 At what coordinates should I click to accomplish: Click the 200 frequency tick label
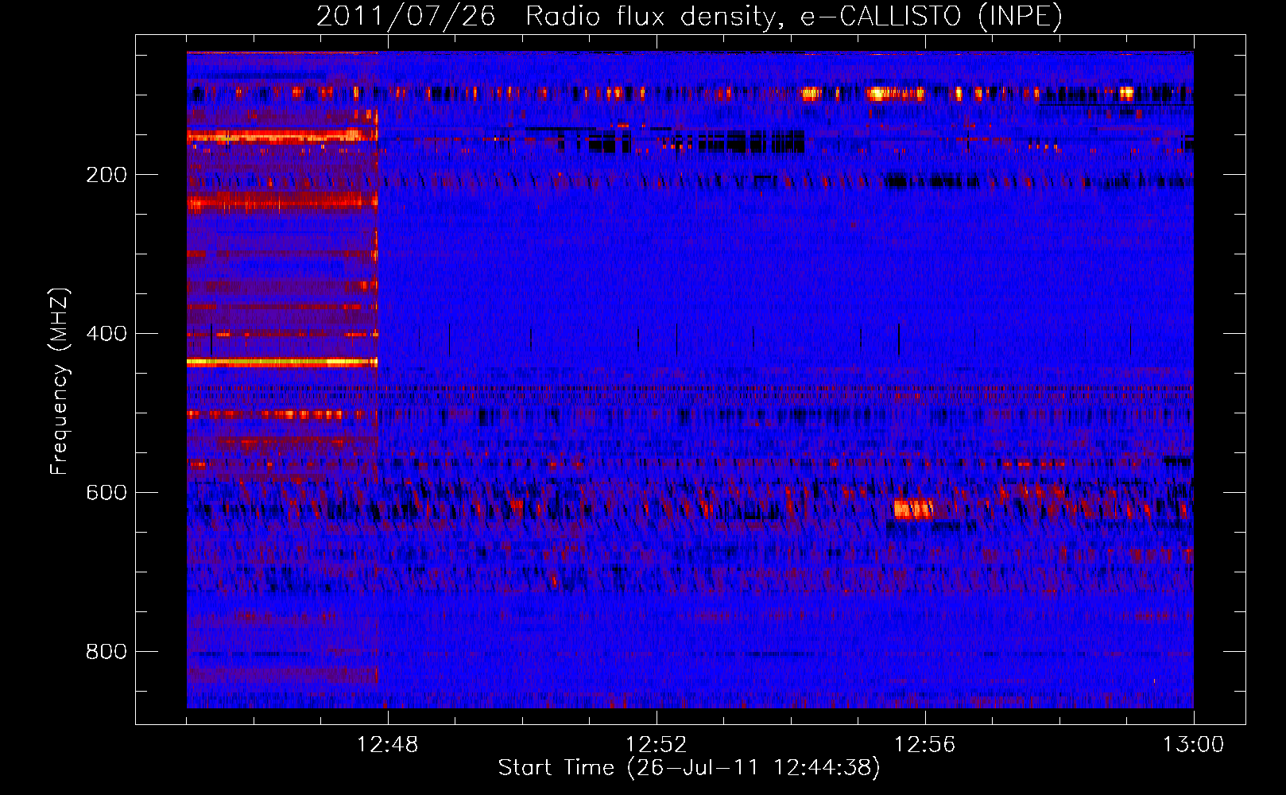(x=107, y=175)
